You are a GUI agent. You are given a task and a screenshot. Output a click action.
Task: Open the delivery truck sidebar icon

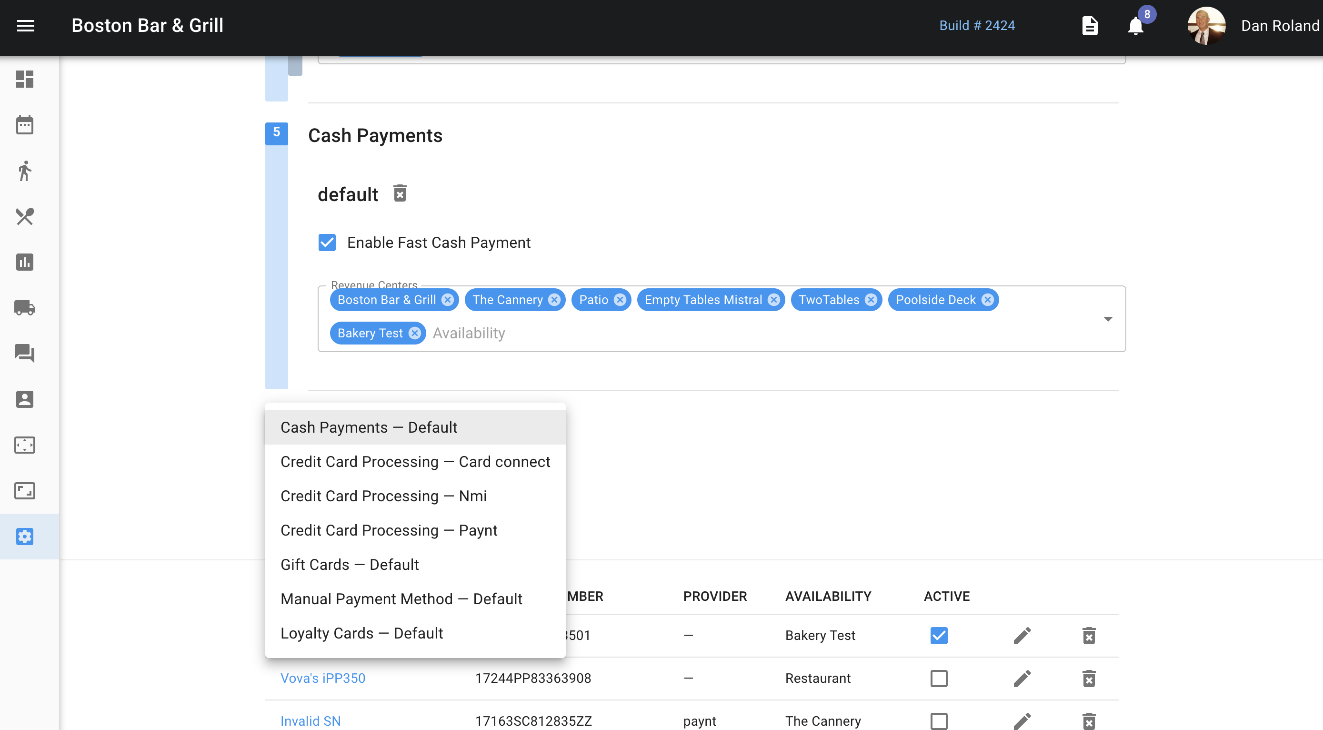(x=25, y=308)
